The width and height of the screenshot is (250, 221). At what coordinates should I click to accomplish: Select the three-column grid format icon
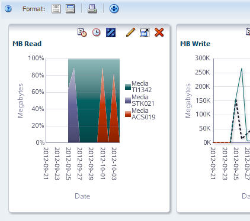pos(56,9)
